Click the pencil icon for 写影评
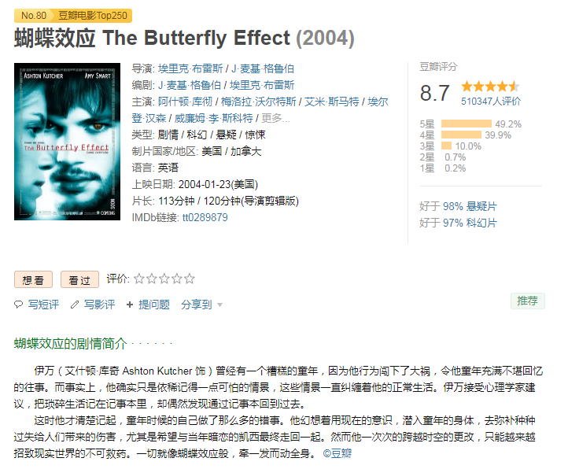 coord(75,305)
